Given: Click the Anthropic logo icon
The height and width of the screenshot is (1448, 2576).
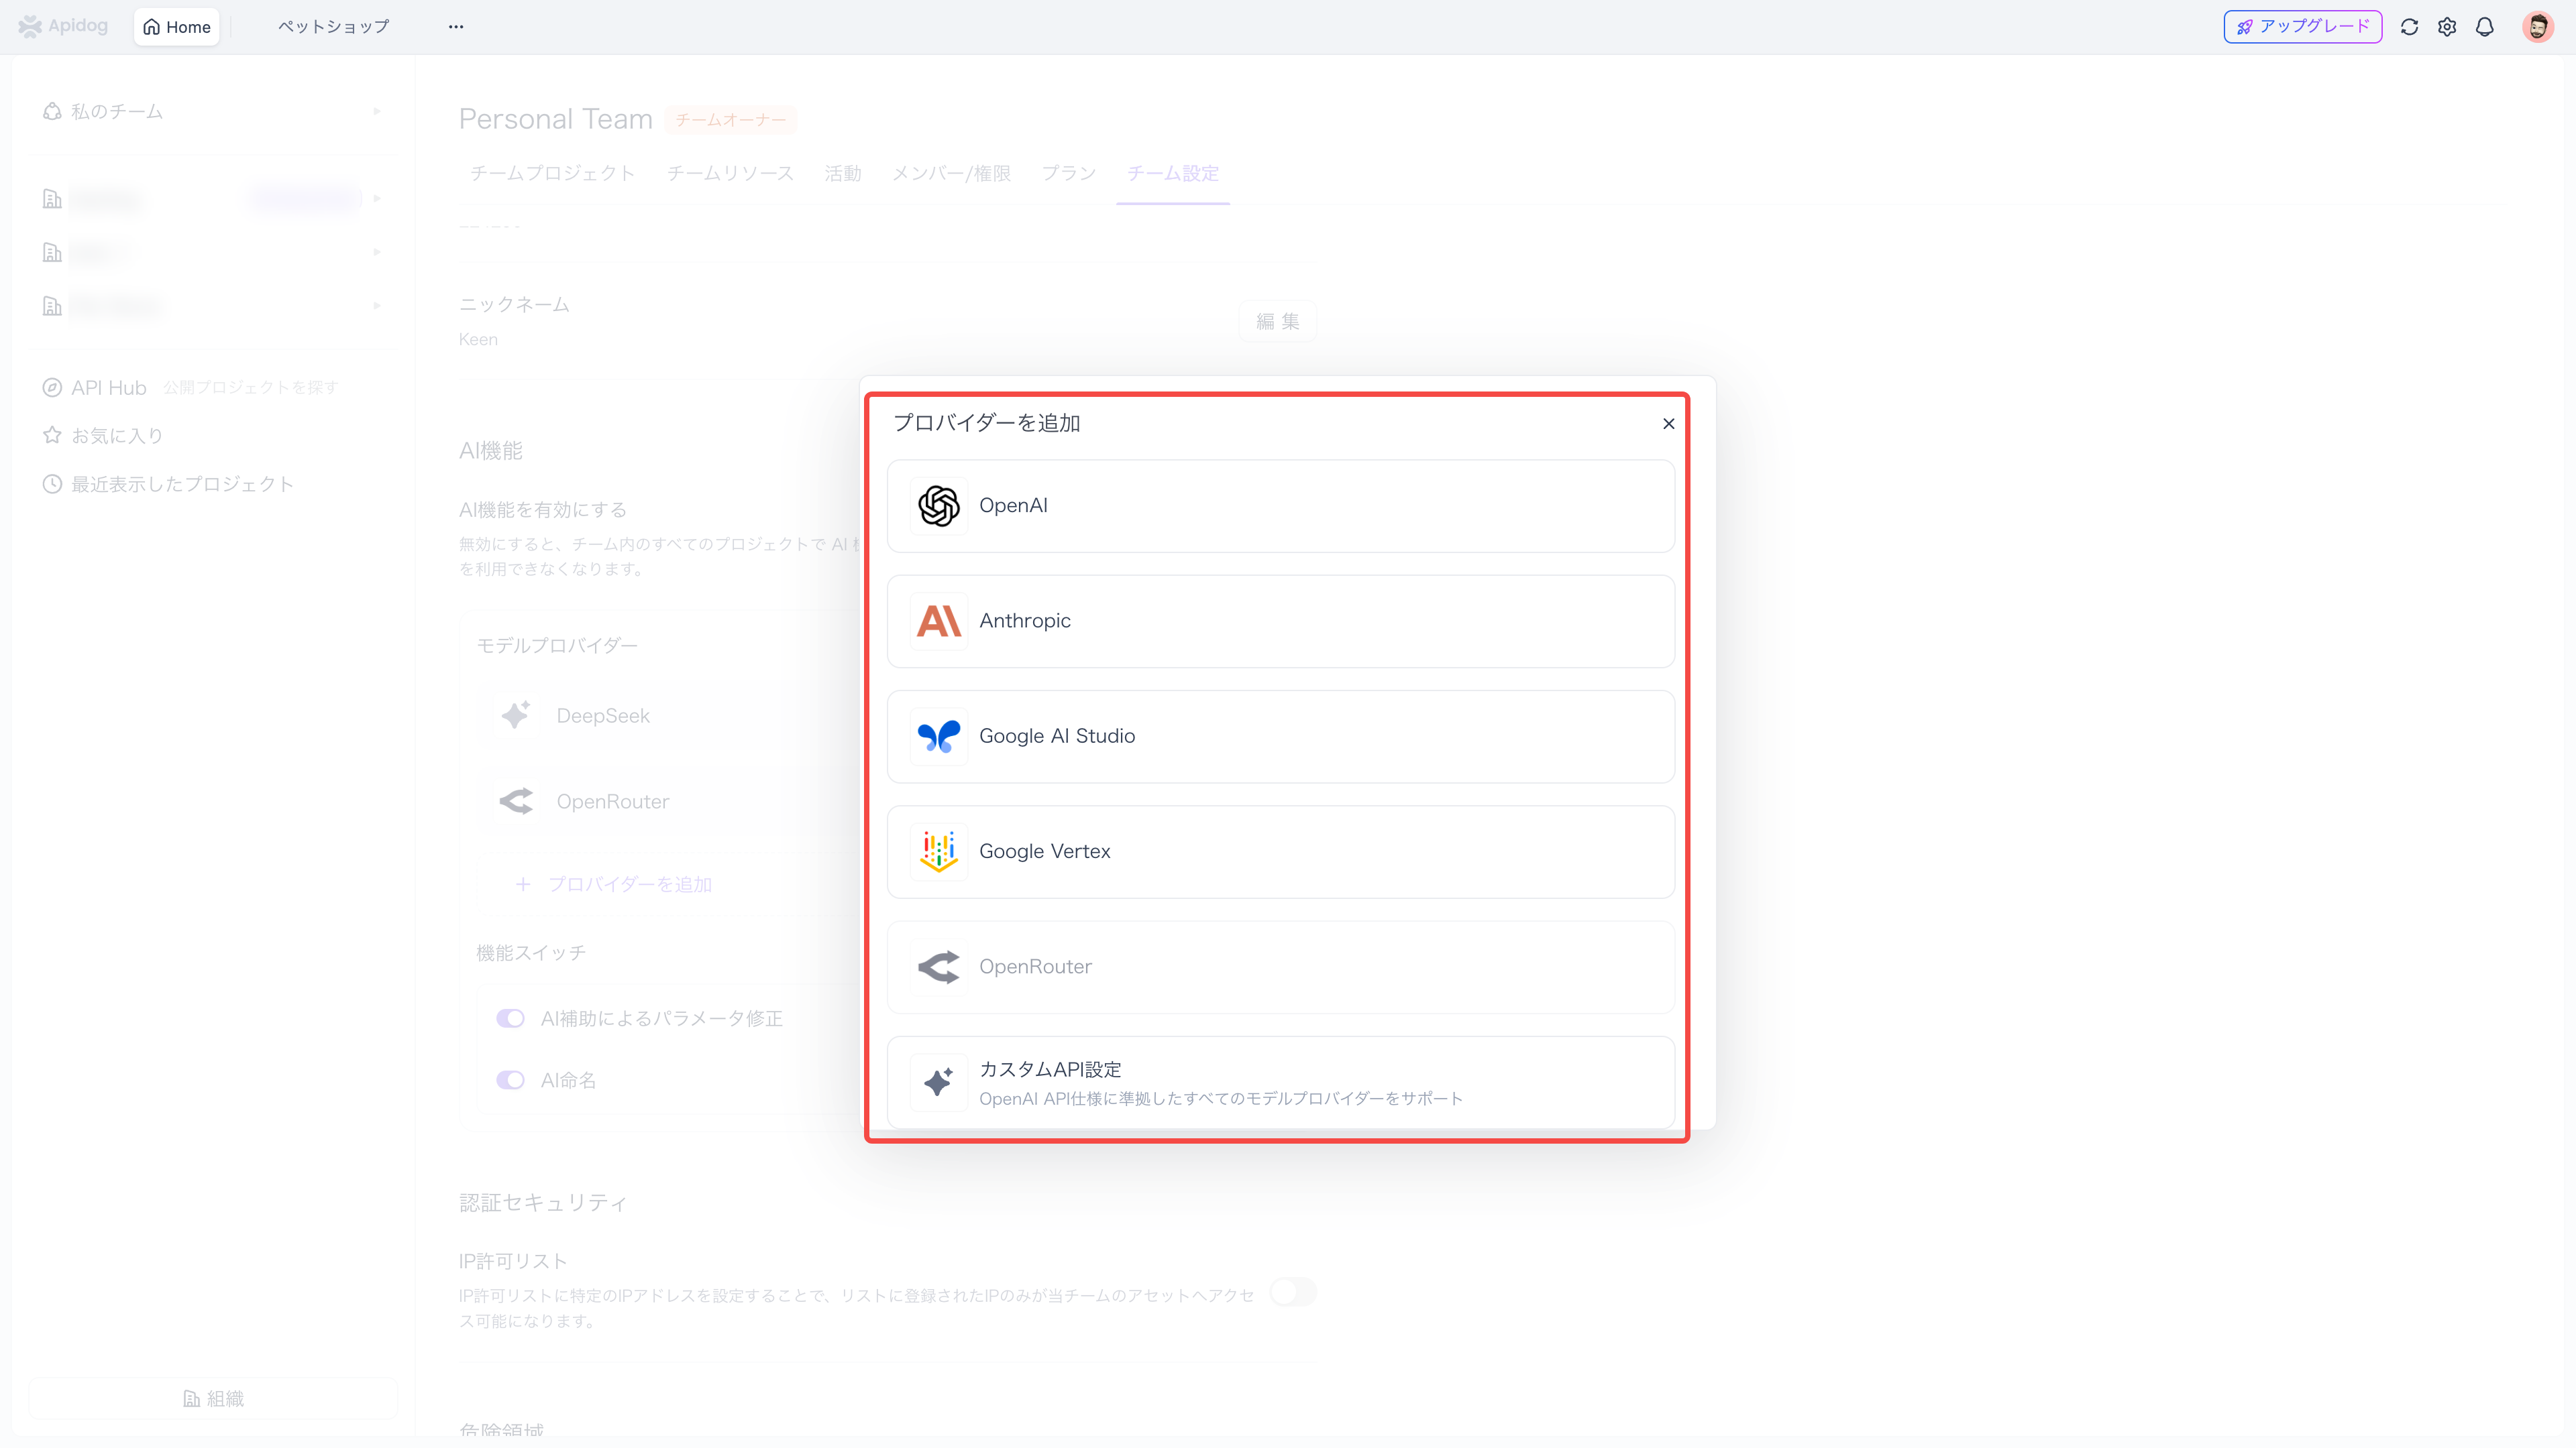Looking at the screenshot, I should pos(938,621).
